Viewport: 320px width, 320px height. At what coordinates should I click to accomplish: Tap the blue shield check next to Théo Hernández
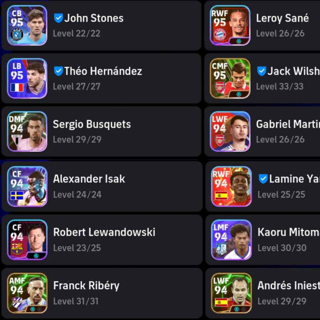click(58, 71)
